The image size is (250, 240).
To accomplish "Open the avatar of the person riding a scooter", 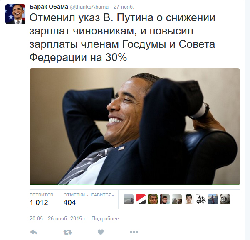I will (213, 199).
